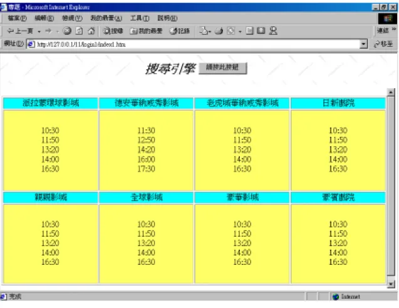Image resolution: width=399 pixels, height=308 pixels.
Task: Open the 我的最愛 Favorites toolbar button
Action: coord(146,31)
